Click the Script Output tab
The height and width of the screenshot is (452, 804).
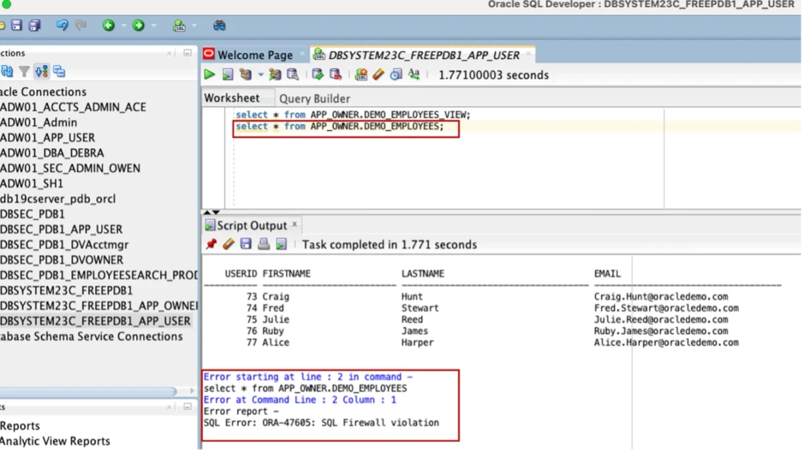click(x=251, y=226)
